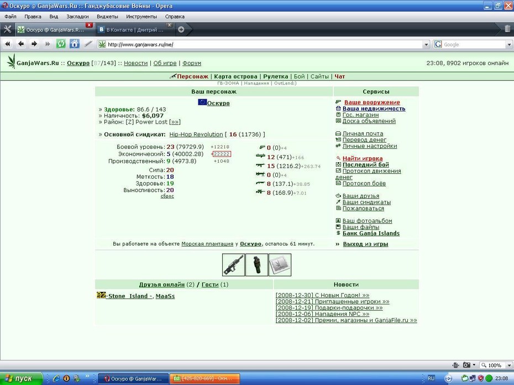Image resolution: width=514 pixels, height=385 pixels.
Task: Open Морская плантация object link
Action: click(x=207, y=244)
